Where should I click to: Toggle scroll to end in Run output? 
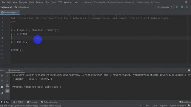click(x=7, y=91)
